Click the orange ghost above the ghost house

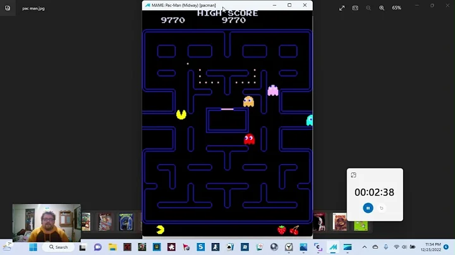(248, 102)
